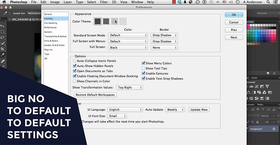Add a Color Lookup adjustment

click(x=270, y=92)
